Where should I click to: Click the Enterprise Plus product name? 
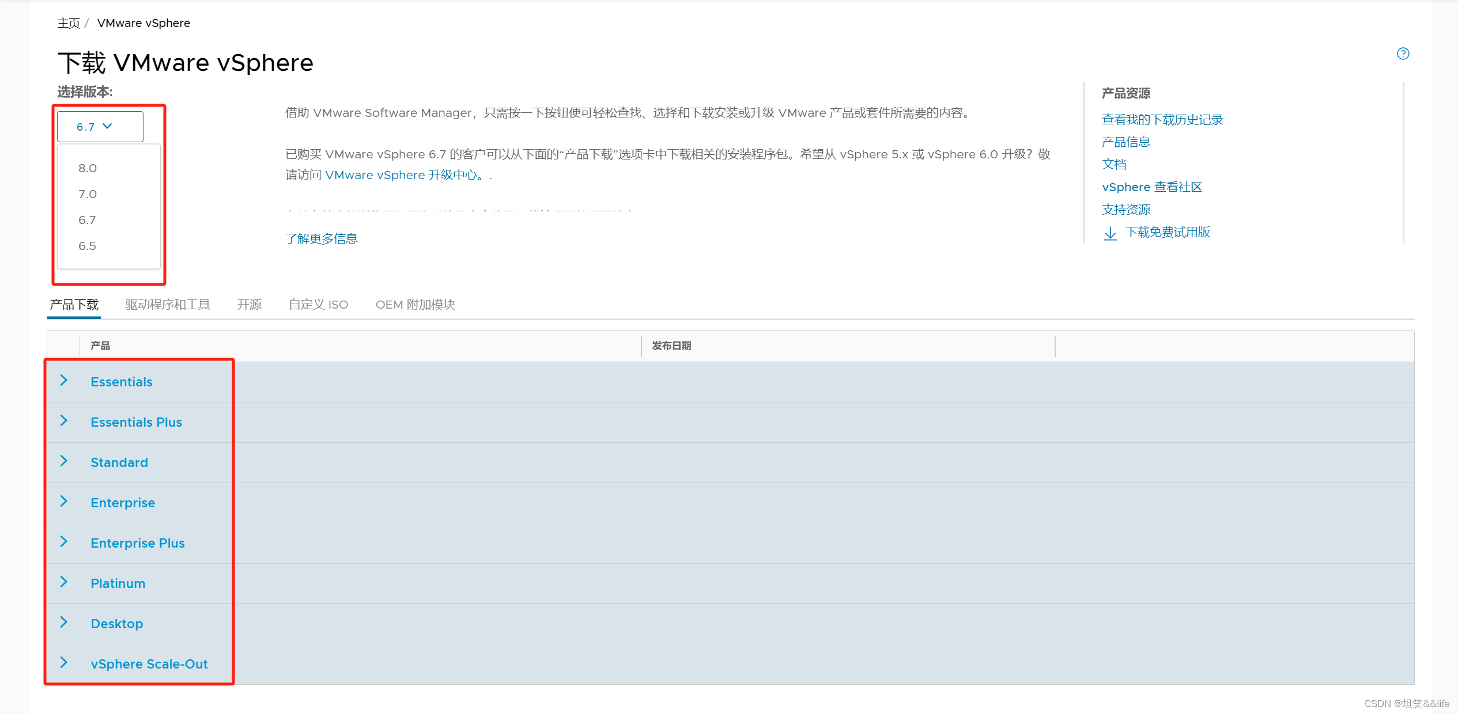point(138,543)
